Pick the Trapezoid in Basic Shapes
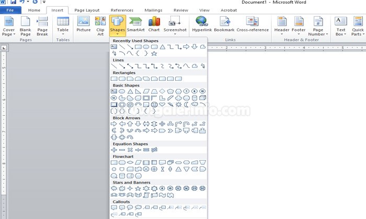The image size is (366, 219). click(154, 91)
